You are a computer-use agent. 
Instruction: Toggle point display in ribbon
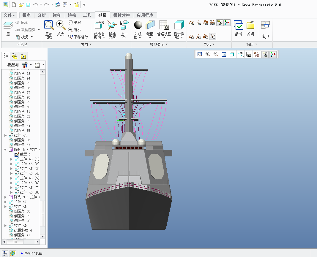pos(206,23)
